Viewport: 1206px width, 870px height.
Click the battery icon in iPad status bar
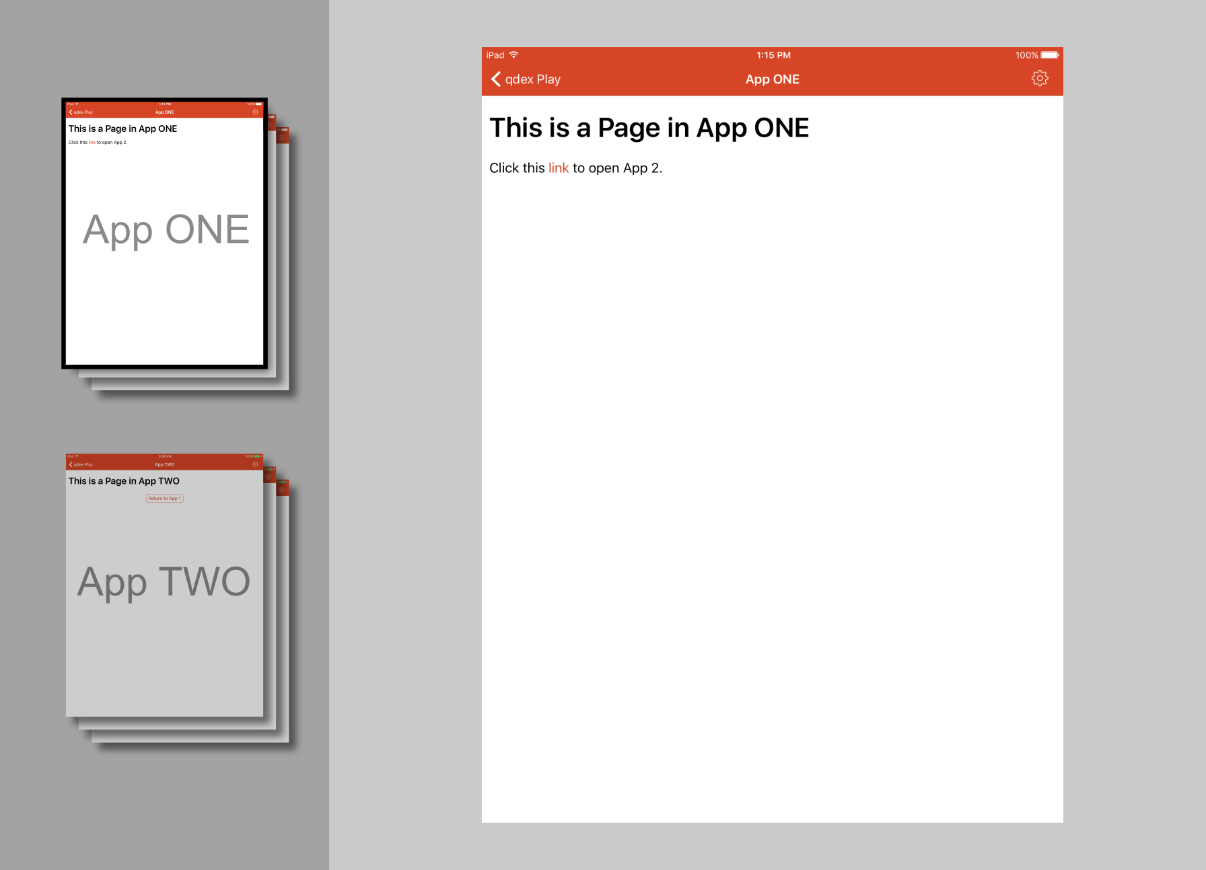pyautogui.click(x=1050, y=55)
